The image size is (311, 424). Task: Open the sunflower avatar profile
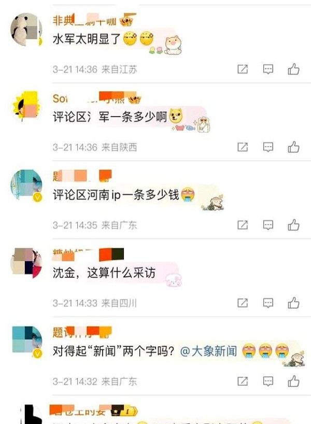(x=26, y=107)
